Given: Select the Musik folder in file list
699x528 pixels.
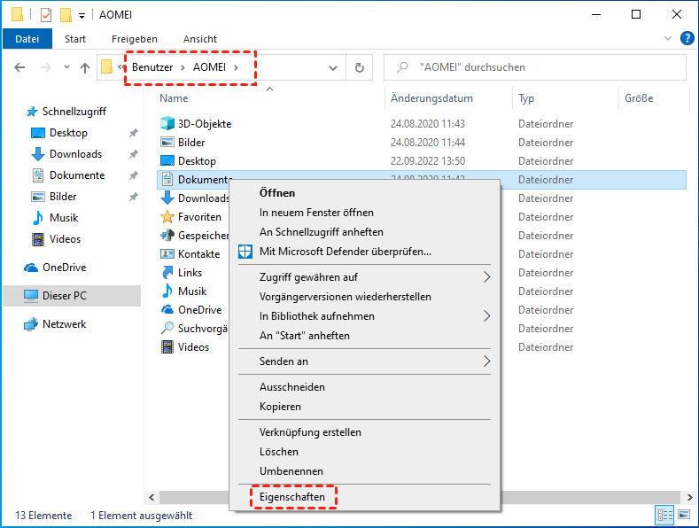Looking at the screenshot, I should (x=183, y=291).
